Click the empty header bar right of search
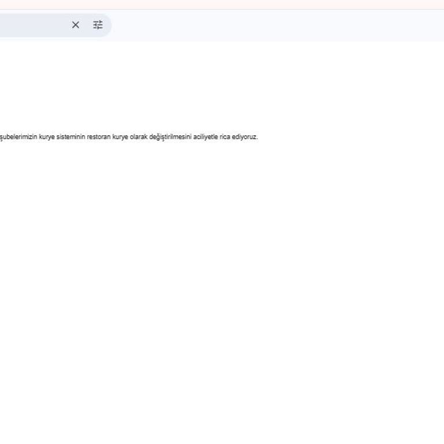Image resolution: width=444 pixels, height=444 pixels. (x=277, y=25)
